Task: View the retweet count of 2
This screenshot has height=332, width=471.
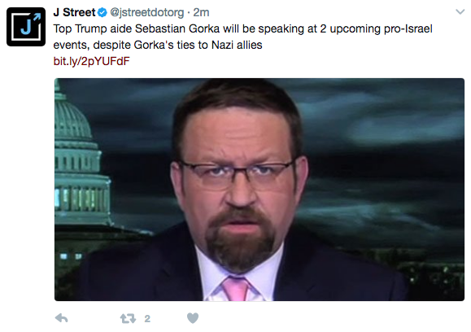Action: (147, 318)
